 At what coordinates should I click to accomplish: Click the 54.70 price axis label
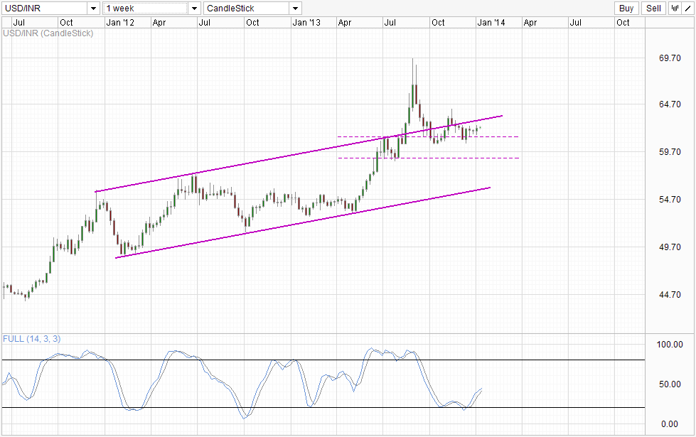point(670,200)
